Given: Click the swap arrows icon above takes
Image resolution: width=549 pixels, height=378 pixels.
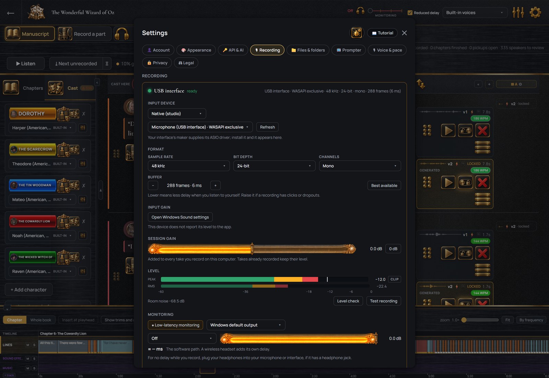Looking at the screenshot, I should [421, 84].
